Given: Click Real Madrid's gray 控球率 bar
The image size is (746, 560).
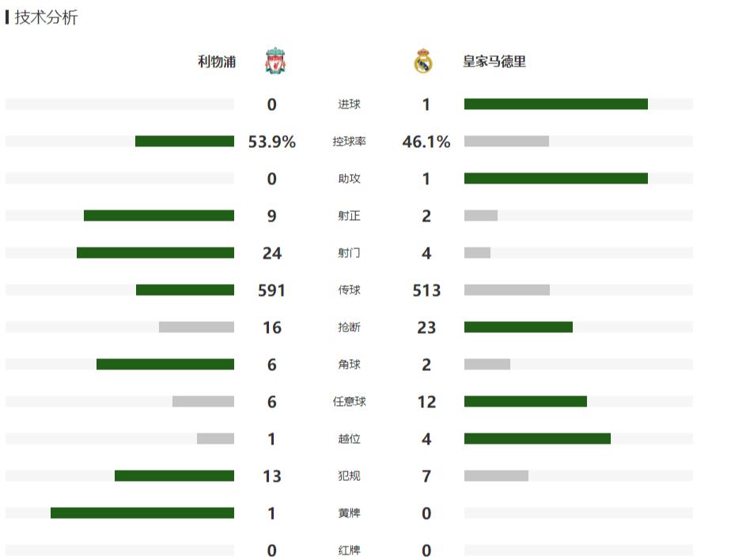Looking at the screenshot, I should click(506, 141).
